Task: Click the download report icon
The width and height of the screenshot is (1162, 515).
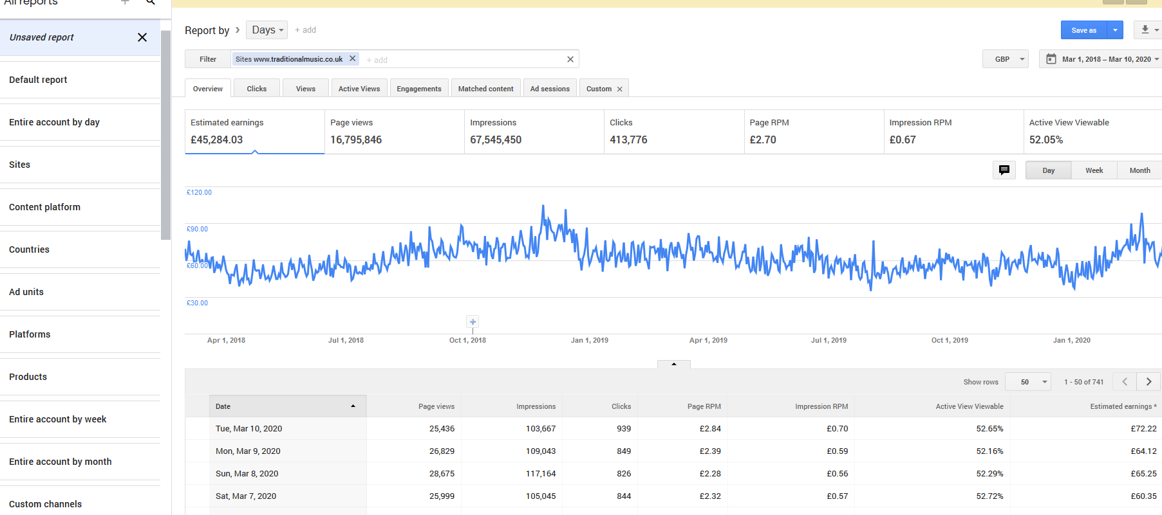Action: coord(1145,30)
